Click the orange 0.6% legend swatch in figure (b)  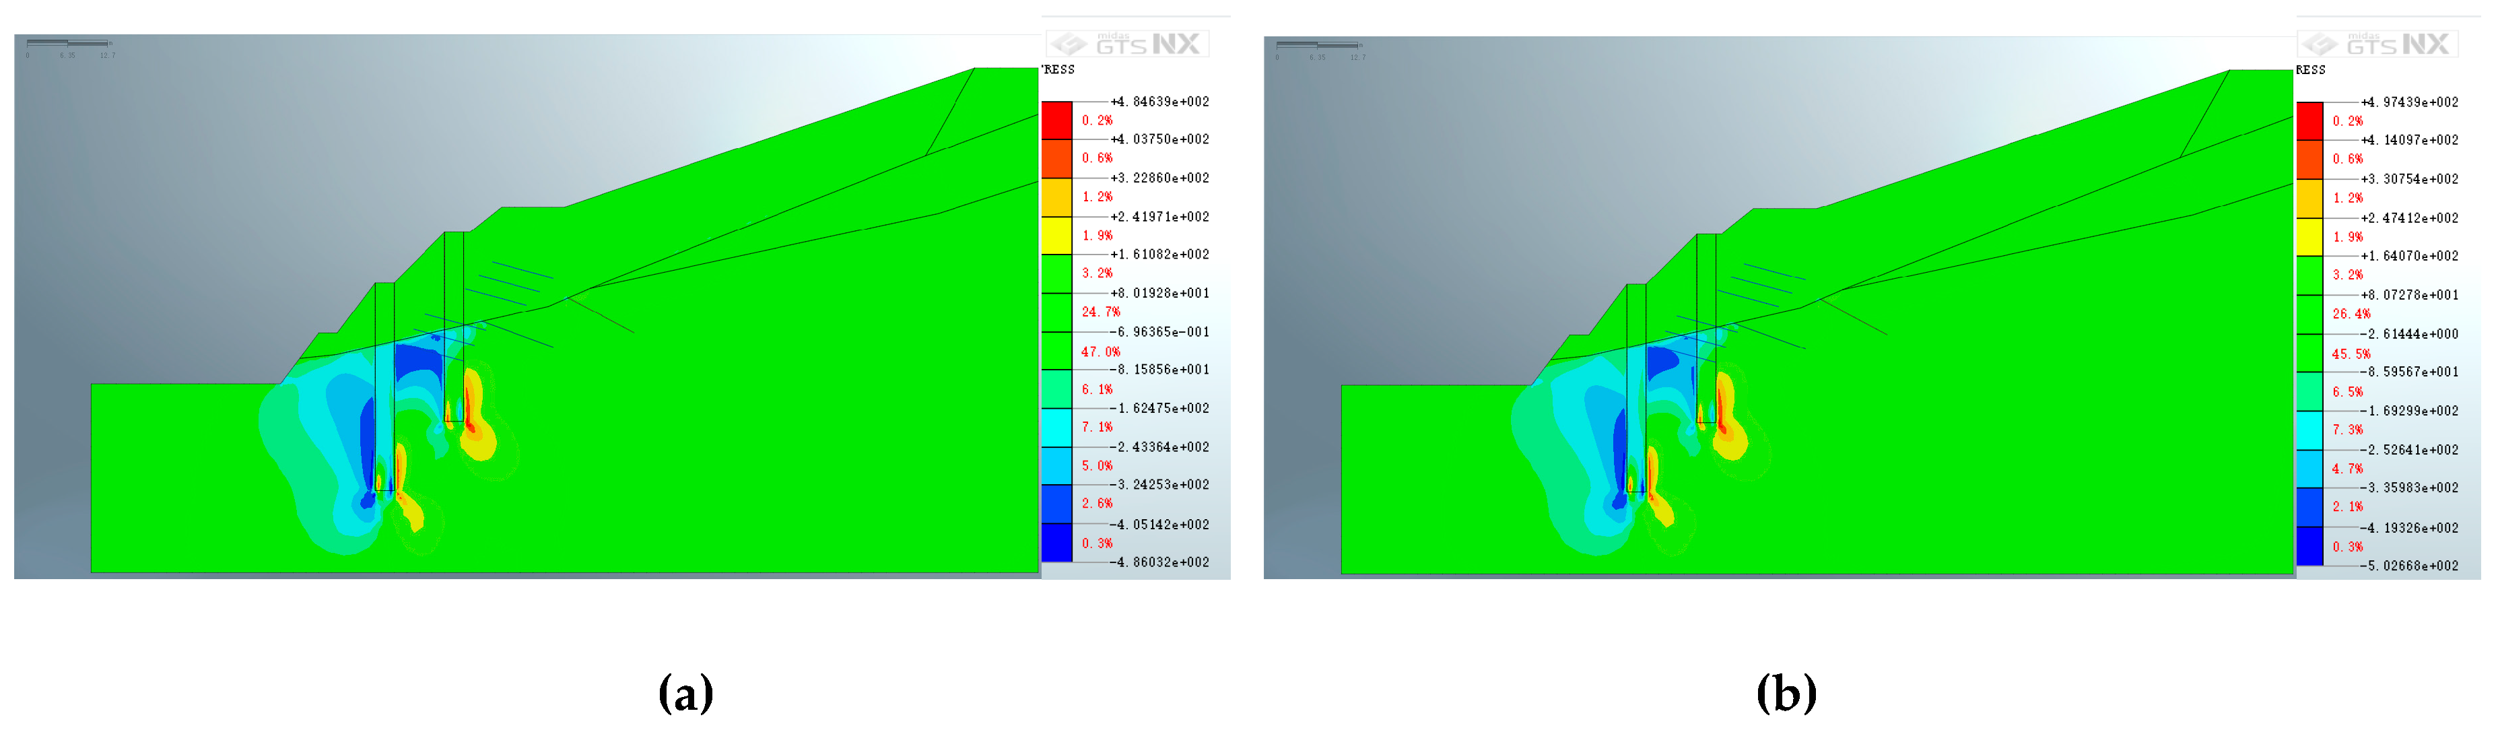pos(2309,159)
